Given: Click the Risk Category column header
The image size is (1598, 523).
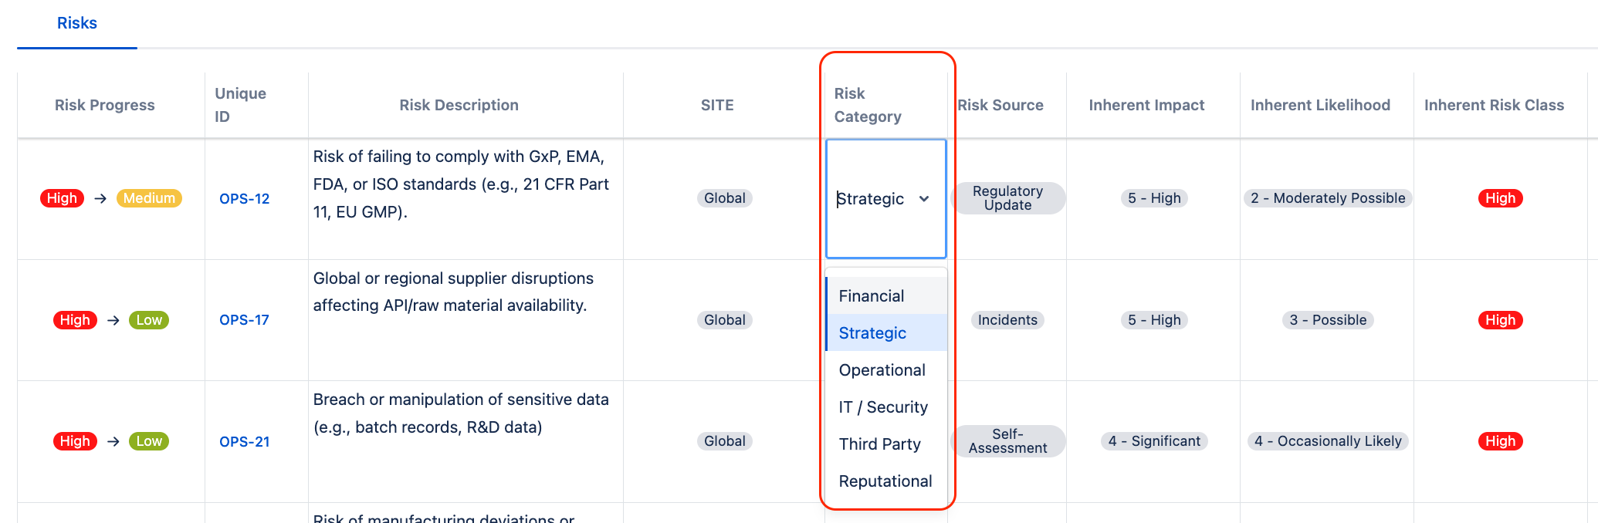Looking at the screenshot, I should pyautogui.click(x=867, y=105).
